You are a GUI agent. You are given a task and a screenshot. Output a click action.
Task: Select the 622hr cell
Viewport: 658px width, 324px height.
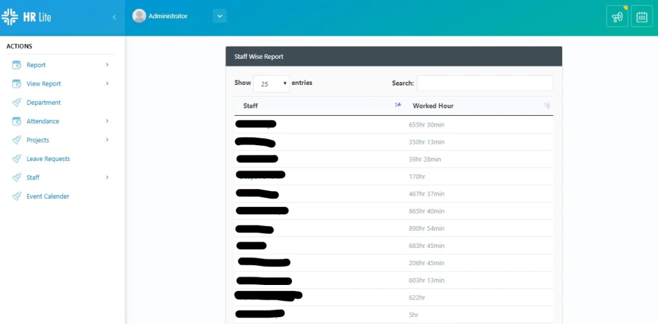[x=417, y=297]
